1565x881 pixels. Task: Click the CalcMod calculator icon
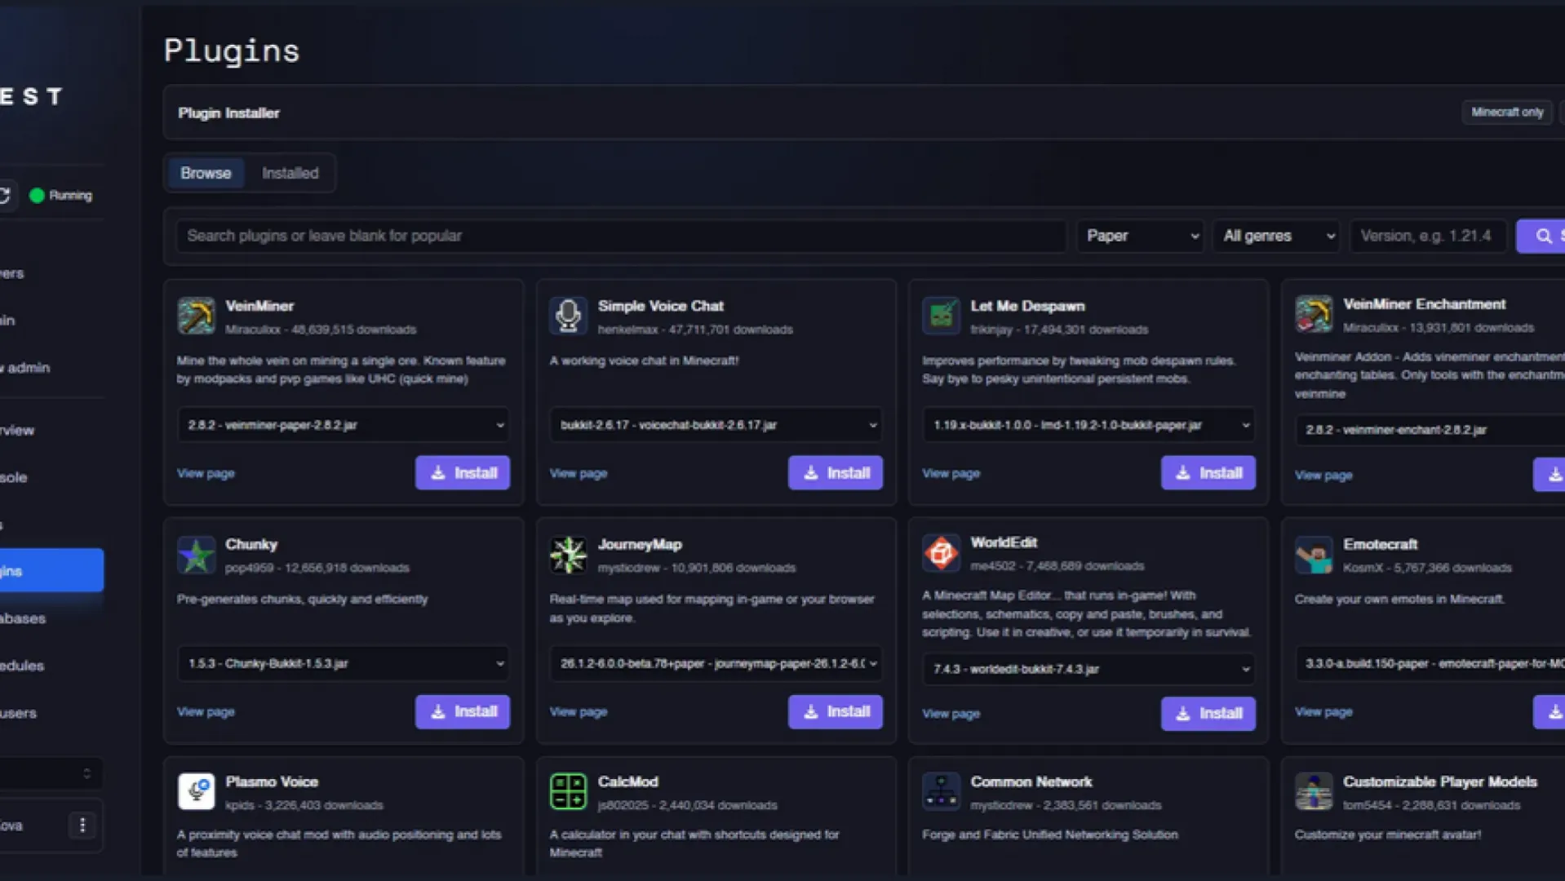click(569, 791)
